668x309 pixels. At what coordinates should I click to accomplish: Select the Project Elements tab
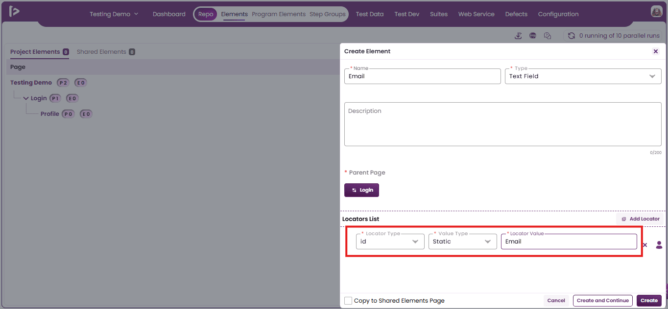point(40,52)
